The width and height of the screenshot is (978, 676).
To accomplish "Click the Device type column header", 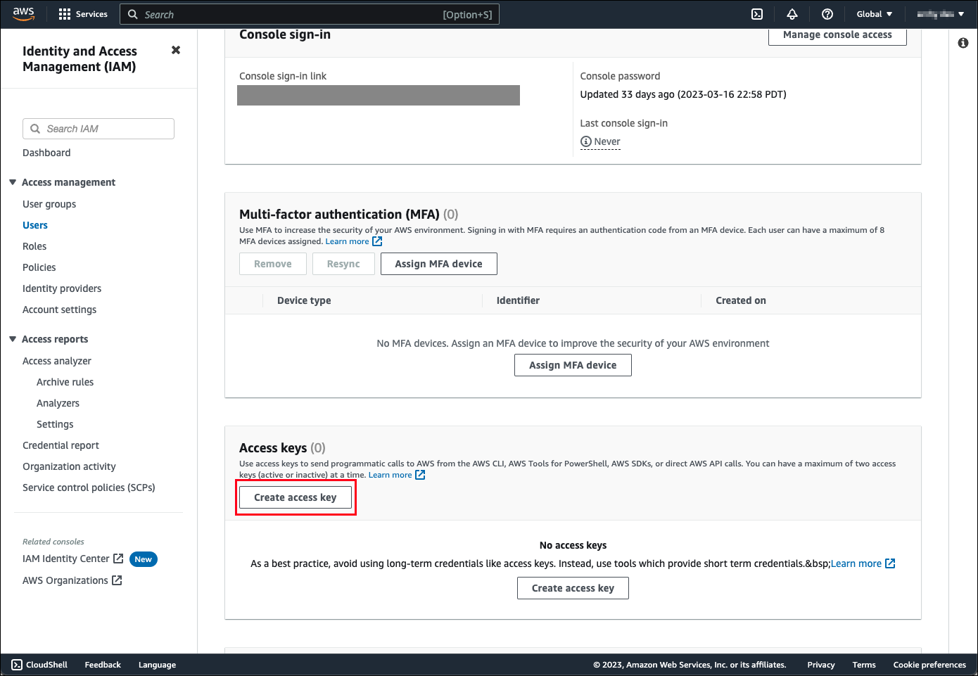I will (304, 300).
